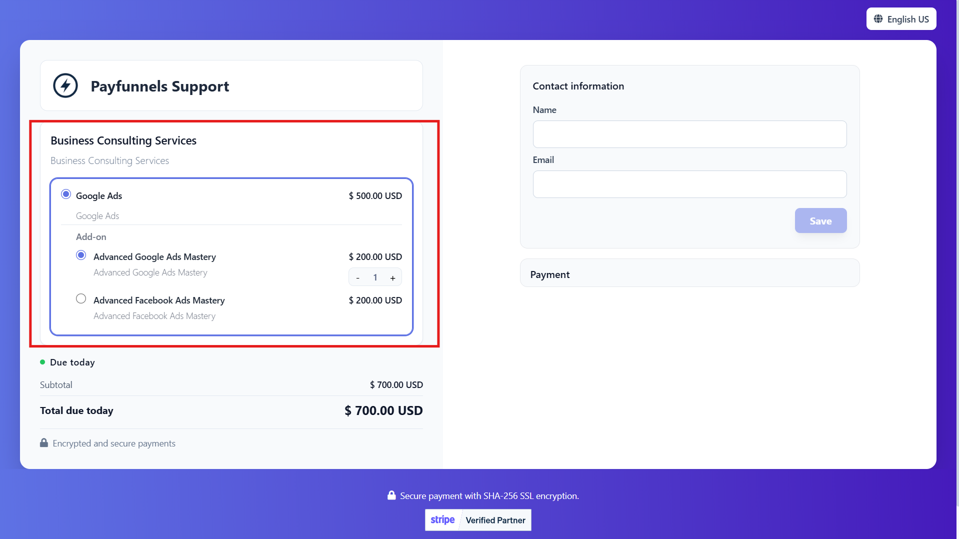Viewport: 959px width, 539px height.
Task: Click the Contact information heading
Action: click(578, 86)
